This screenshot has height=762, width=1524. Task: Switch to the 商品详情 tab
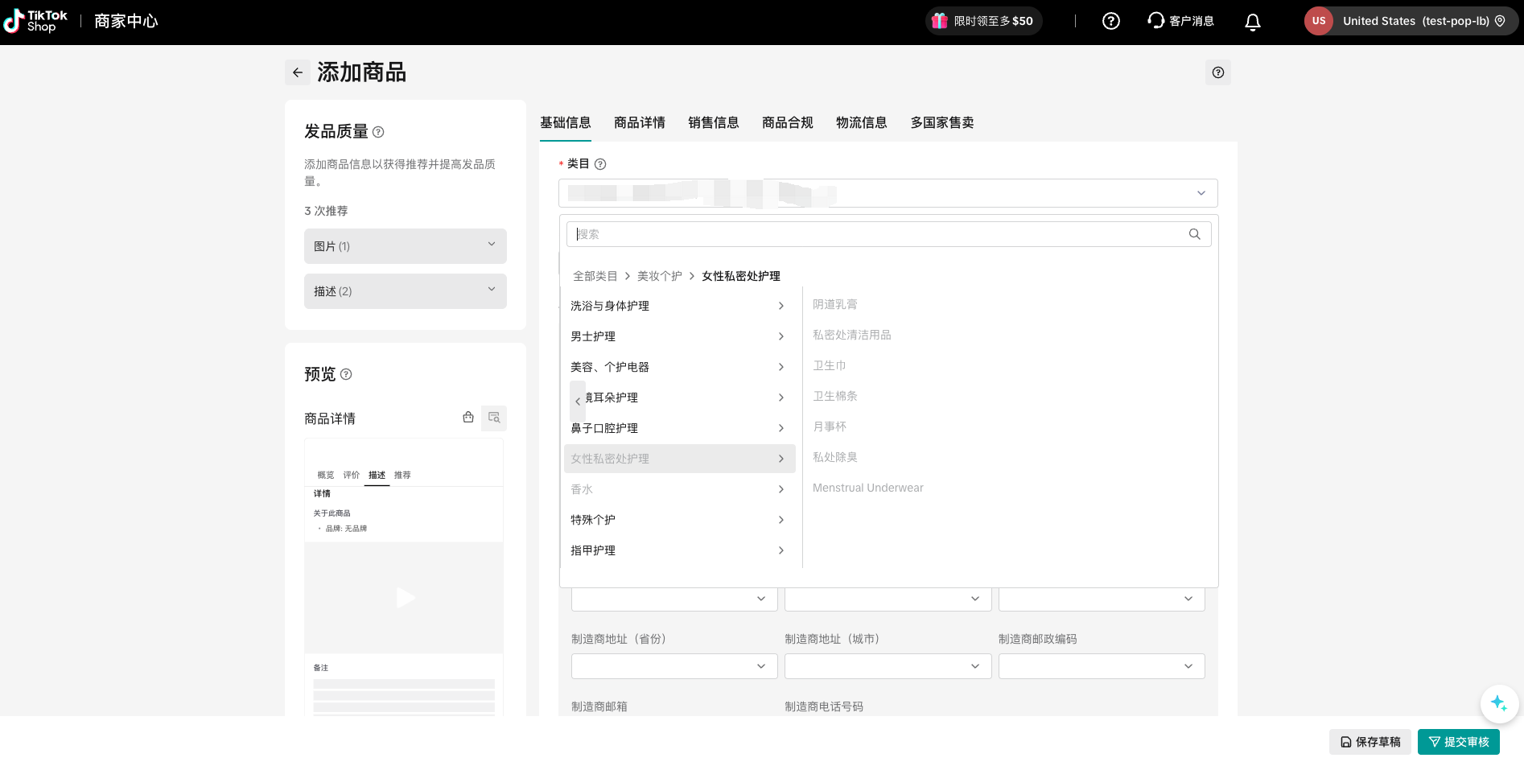tap(639, 122)
